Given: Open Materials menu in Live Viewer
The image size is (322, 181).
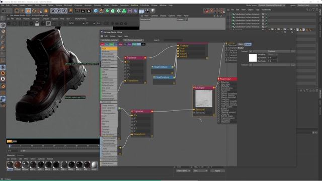Looking at the screenshot, I should pyautogui.click(x=35, y=19).
